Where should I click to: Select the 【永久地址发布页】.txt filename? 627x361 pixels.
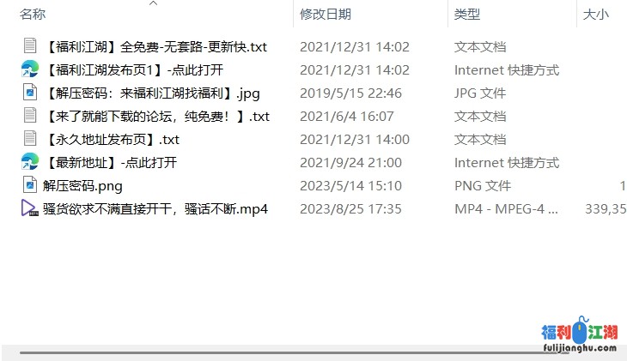[x=112, y=140]
